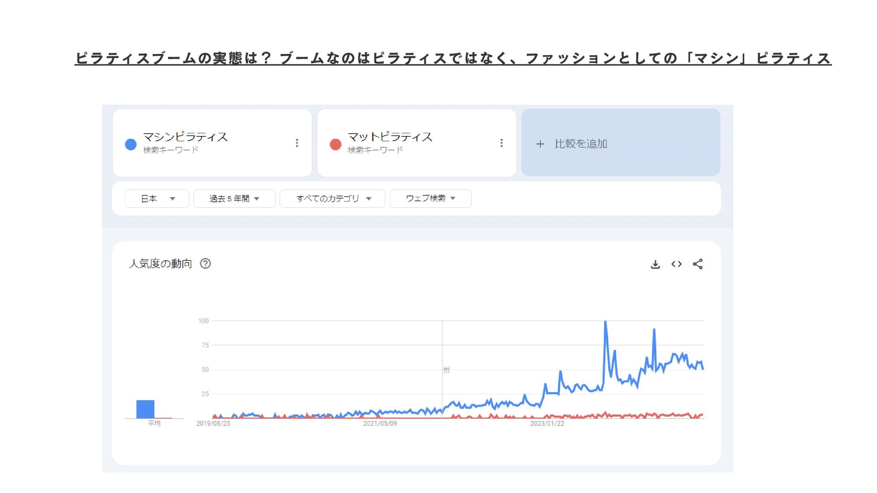Click the blue average bar above 平均
Image resolution: width=877 pixels, height=493 pixels.
[145, 409]
